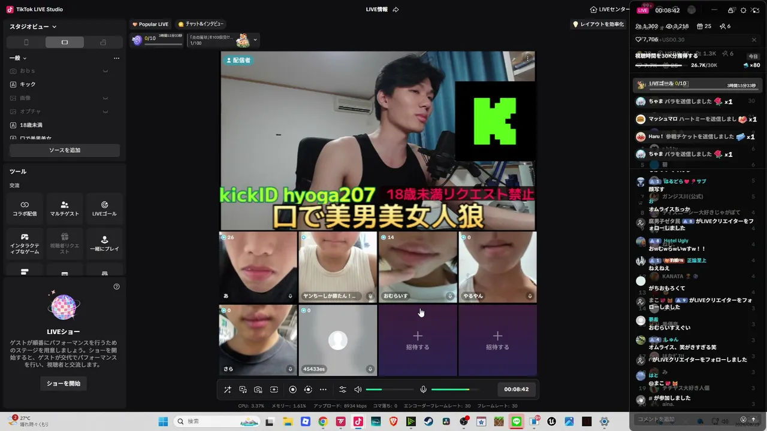Mute the mic on 45433es guest tile
767x431 pixels.
coord(370,369)
